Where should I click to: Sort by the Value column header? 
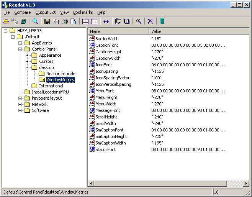click(199, 31)
